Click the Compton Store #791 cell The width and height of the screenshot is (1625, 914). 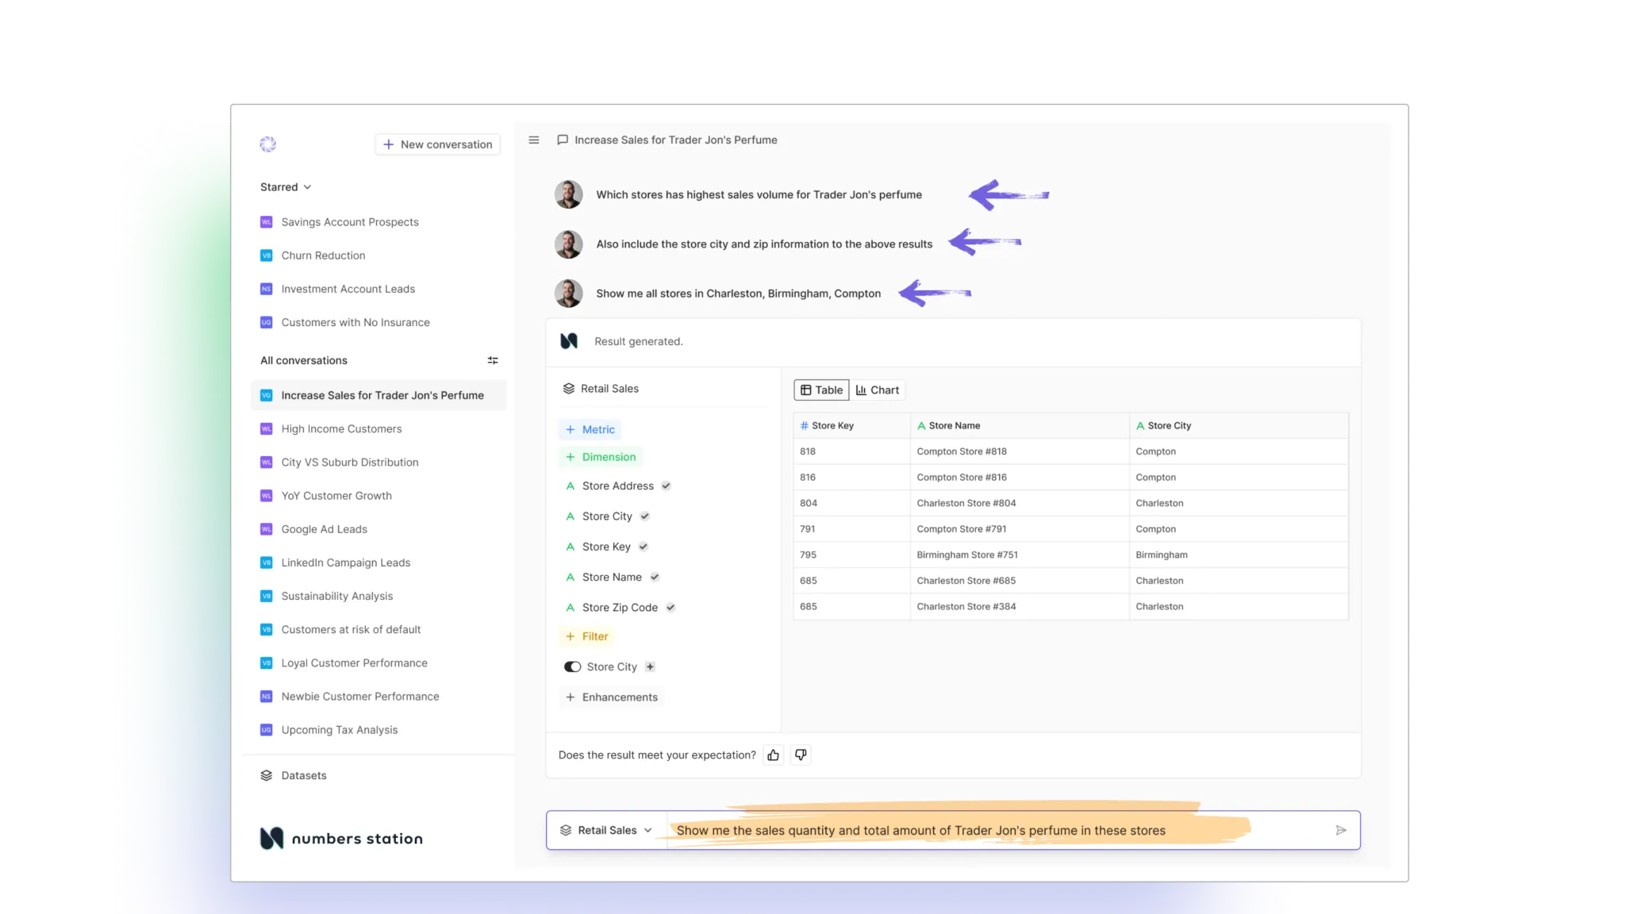coord(1020,528)
